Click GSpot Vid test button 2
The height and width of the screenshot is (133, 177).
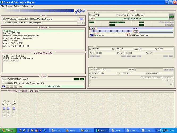tap(4, 112)
